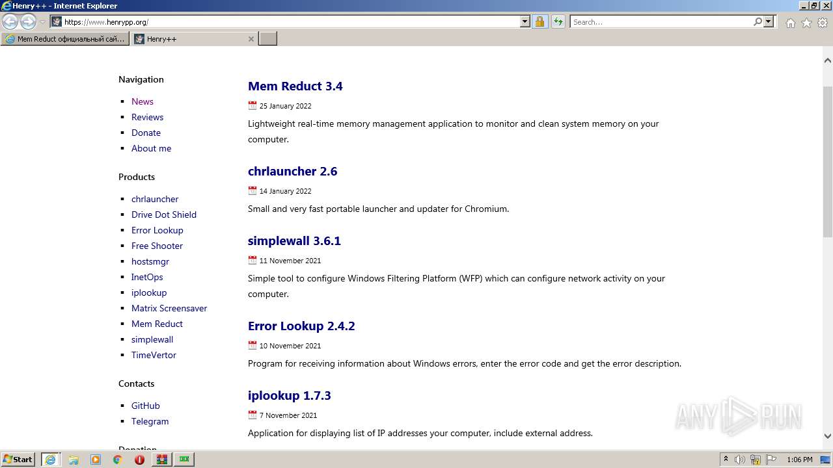This screenshot has width=833, height=468.
Task: Switch to the Mem Reduct tab
Action: (x=65, y=39)
